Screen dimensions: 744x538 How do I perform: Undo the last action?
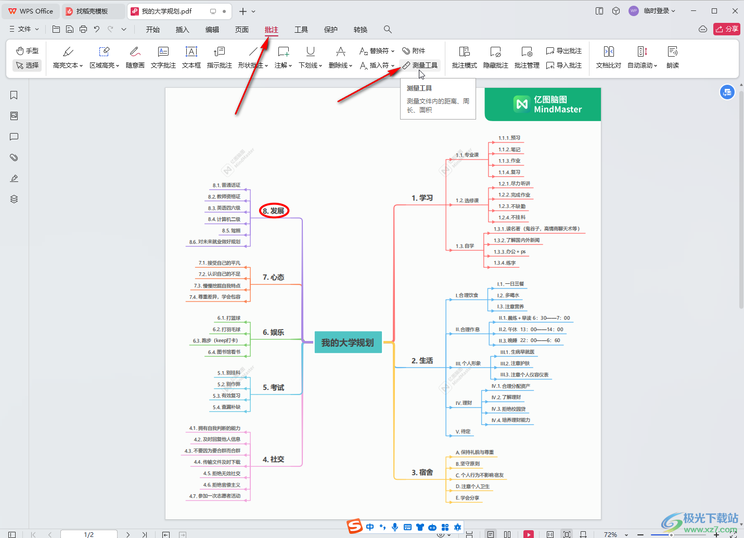[x=97, y=29]
